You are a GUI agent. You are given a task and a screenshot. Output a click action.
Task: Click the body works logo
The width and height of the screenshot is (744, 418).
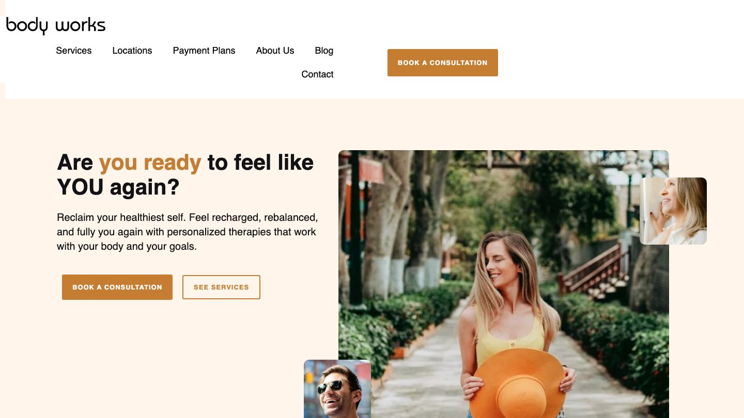(56, 25)
